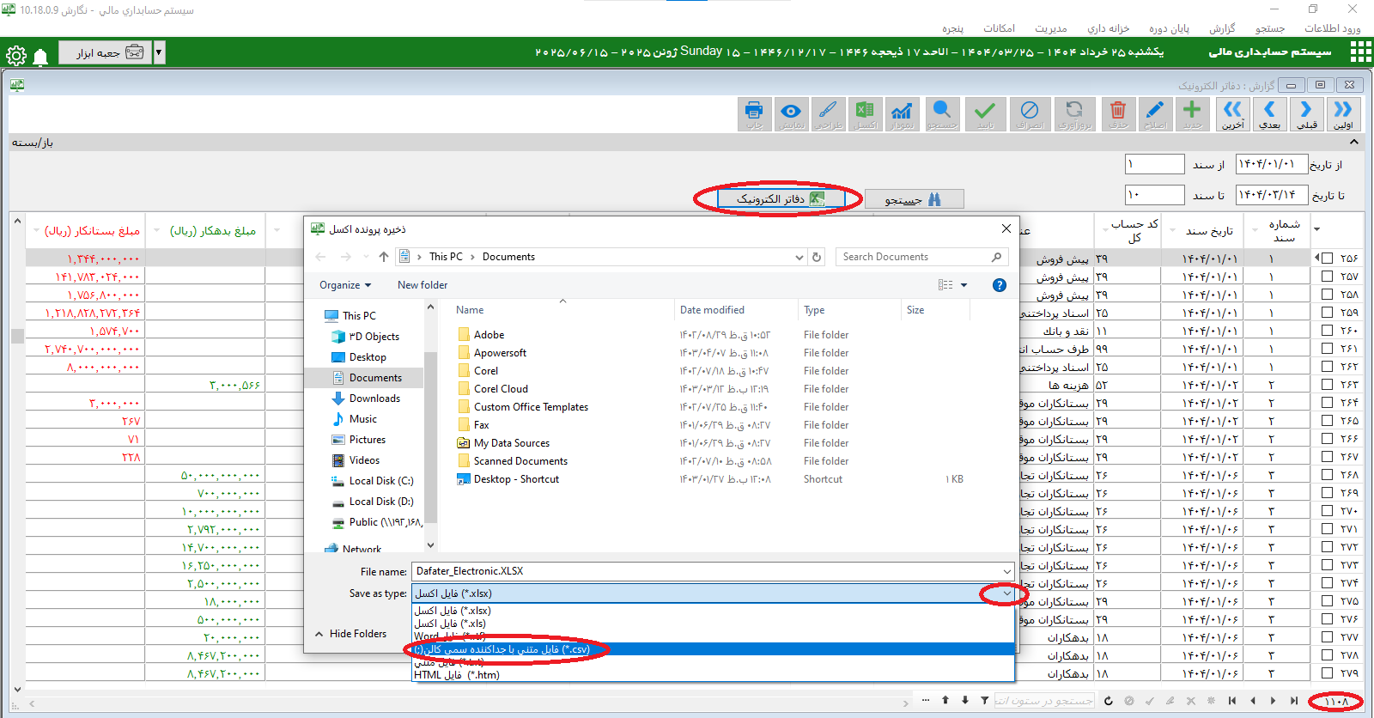The width and height of the screenshot is (1374, 718).
Task: Click the edit (اصلاح) pencil icon
Action: pyautogui.click(x=1155, y=114)
